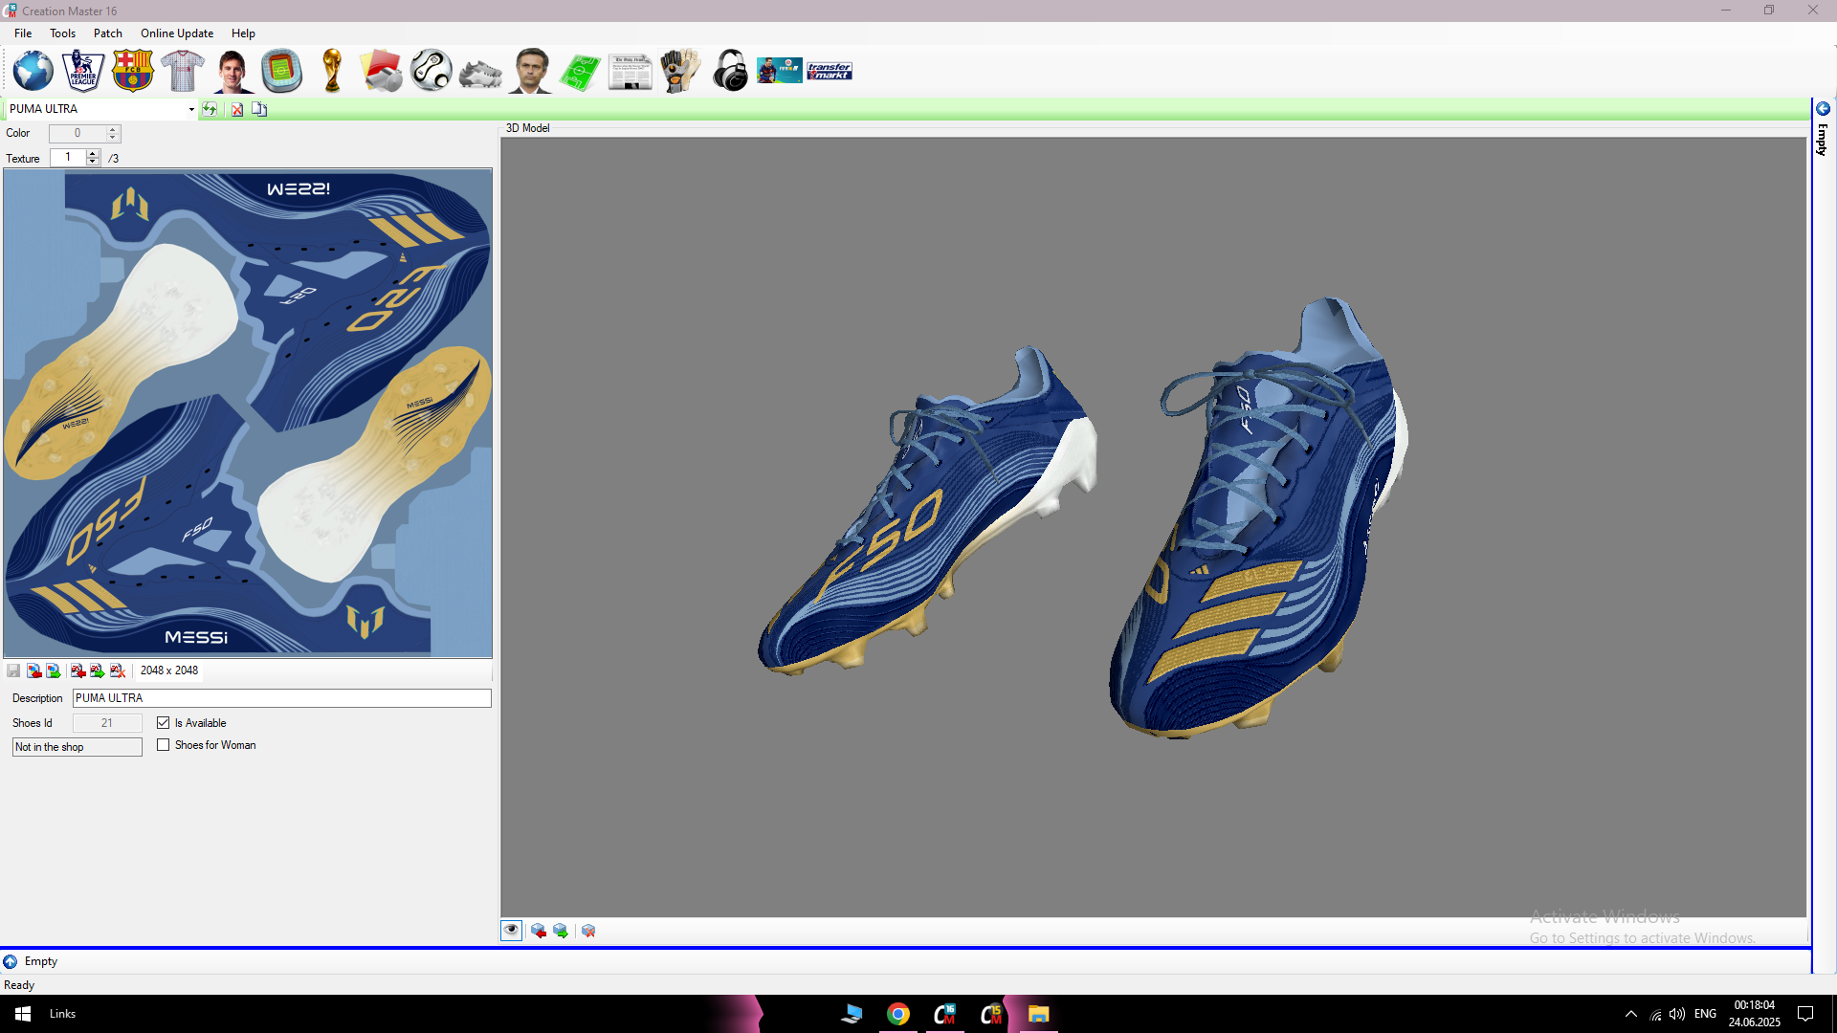Image resolution: width=1837 pixels, height=1033 pixels.
Task: Open the Players editor face icon
Action: coord(232,71)
